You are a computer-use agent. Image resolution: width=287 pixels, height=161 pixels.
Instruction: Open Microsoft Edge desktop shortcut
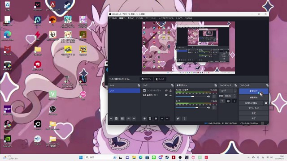coord(8,36)
